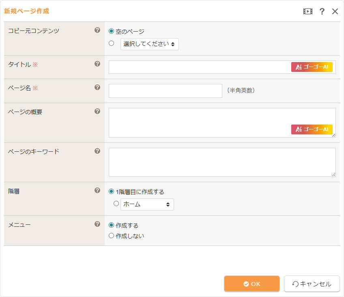This screenshot has height=297, width=344.
Task: Expand the ホーム hierarchy dropdown
Action: point(147,204)
